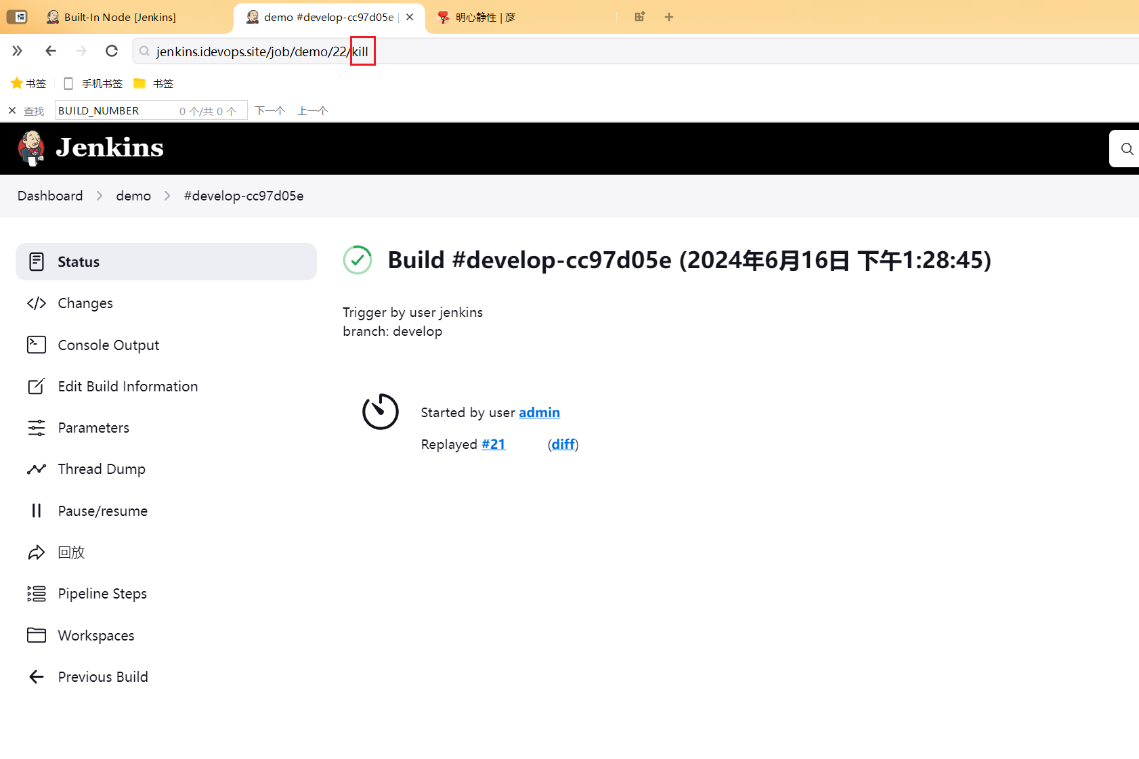The height and width of the screenshot is (759, 1139).
Task: Click the Previous Build left-arrow icon
Action: [37, 676]
